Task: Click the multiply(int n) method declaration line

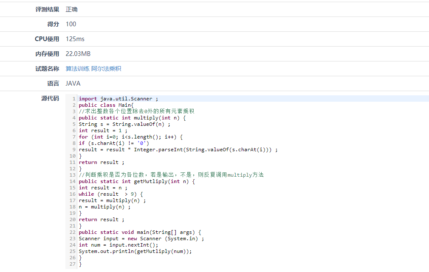Action: click(x=133, y=118)
